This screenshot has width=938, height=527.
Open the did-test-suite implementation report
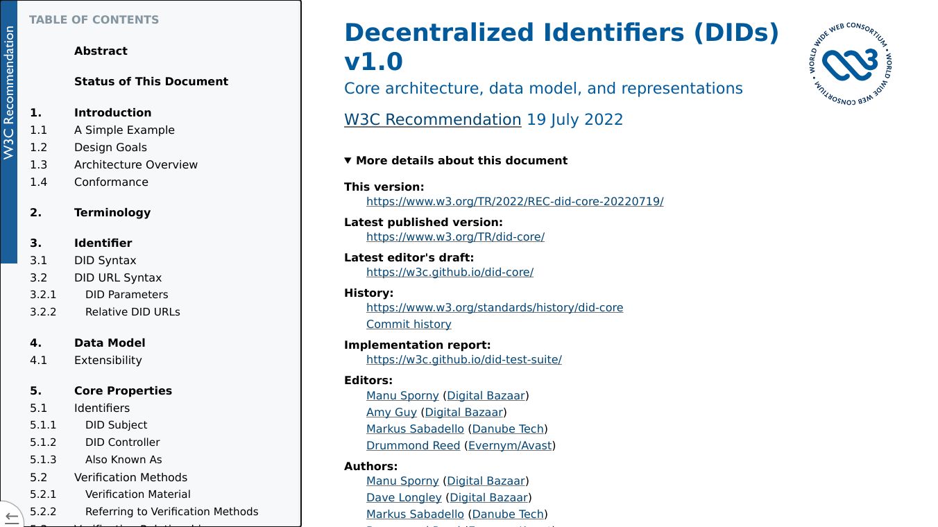464,359
